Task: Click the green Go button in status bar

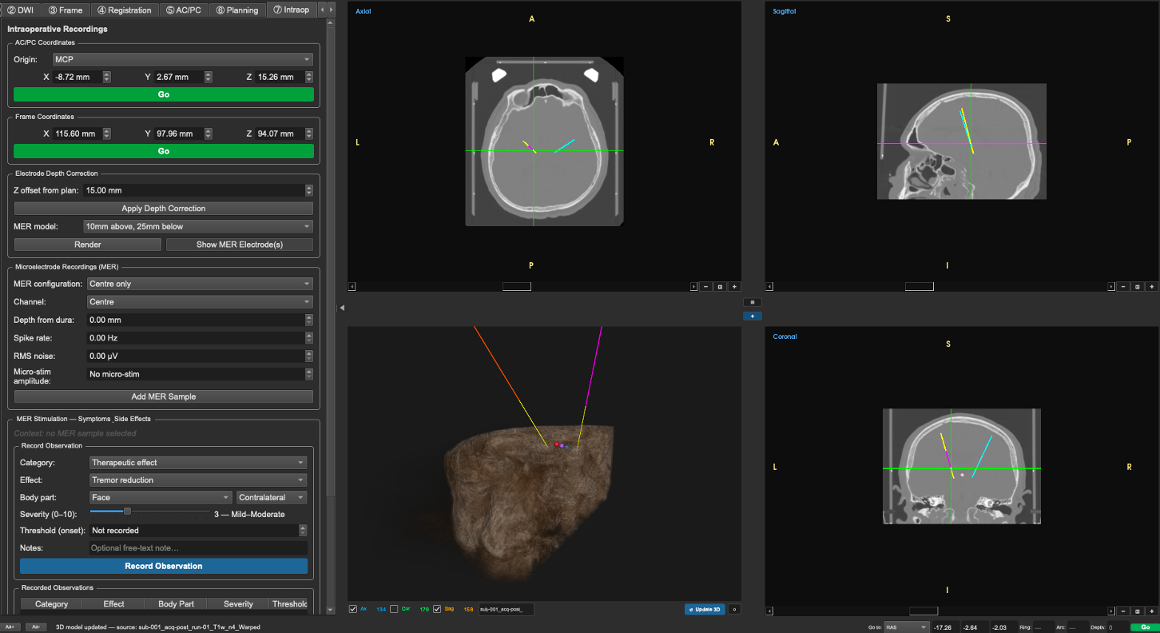Action: 1146,627
